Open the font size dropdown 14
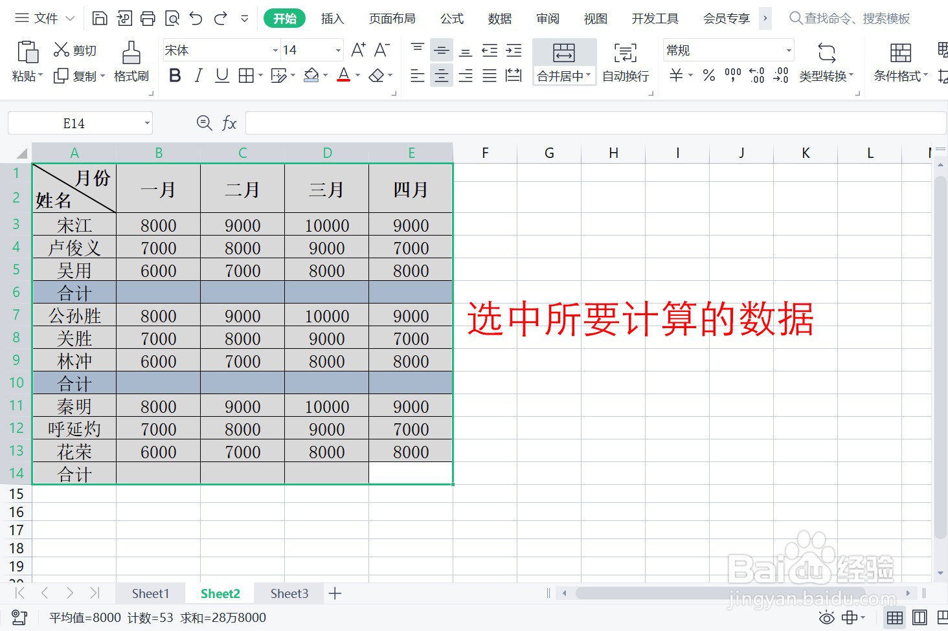Viewport: 948px width, 631px height. 338,50
